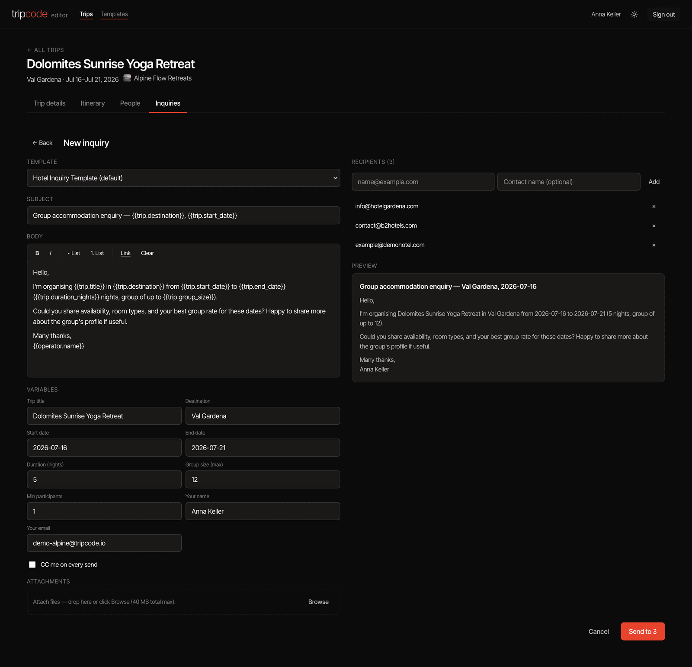
Task: Edit the End date field
Action: click(x=263, y=448)
